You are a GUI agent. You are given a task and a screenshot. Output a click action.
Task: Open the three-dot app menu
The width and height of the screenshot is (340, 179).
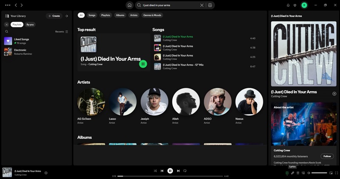pyautogui.click(x=8, y=5)
